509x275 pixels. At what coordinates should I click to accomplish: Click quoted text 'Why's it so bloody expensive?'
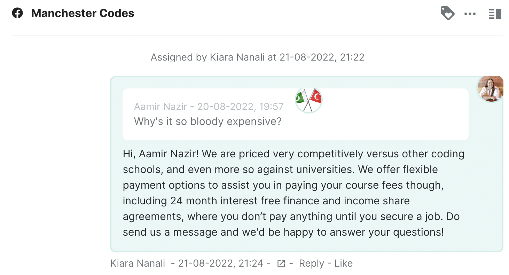[x=207, y=121]
